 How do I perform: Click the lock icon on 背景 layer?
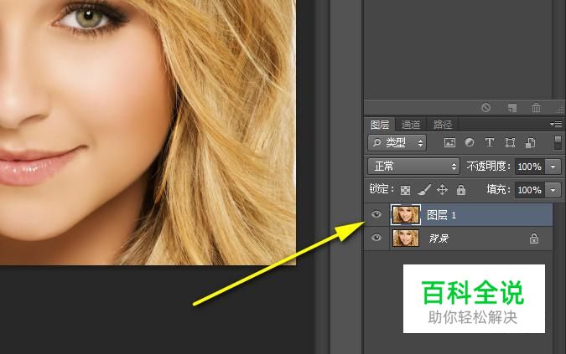(534, 239)
